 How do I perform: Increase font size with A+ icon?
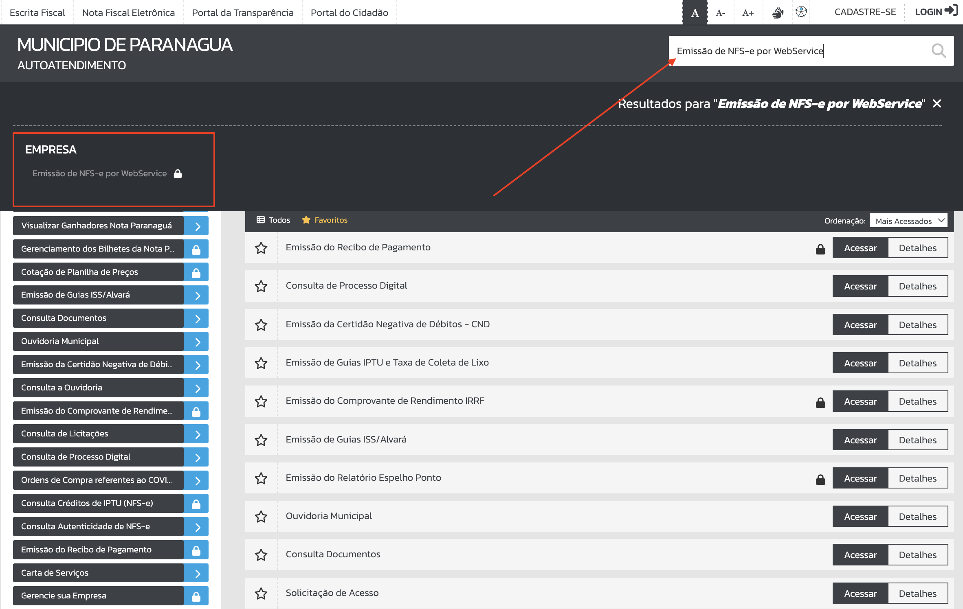[x=748, y=13]
